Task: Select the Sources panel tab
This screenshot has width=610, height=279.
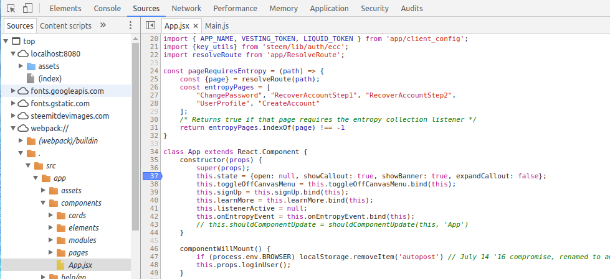Action: pos(146,8)
